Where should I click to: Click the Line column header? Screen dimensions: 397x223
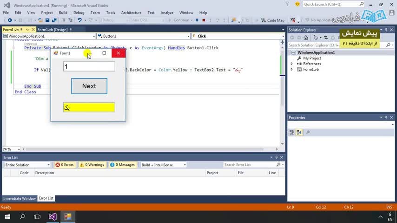click(272, 173)
